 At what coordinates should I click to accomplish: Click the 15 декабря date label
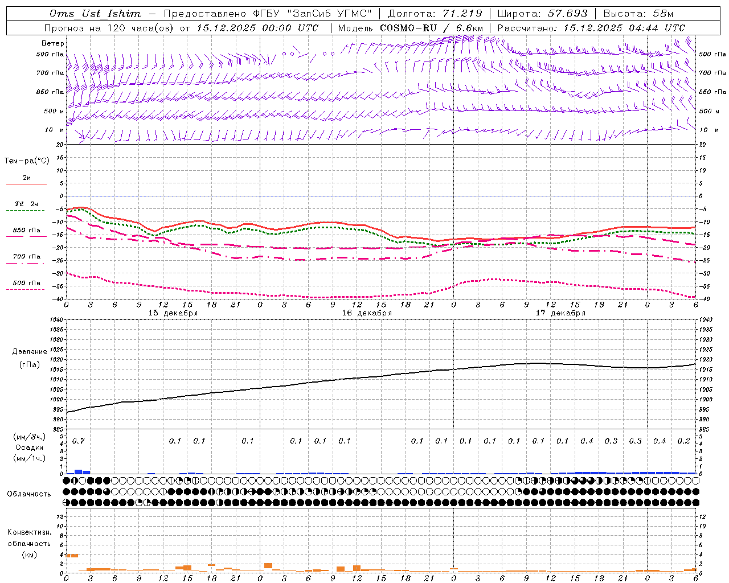click(x=173, y=313)
